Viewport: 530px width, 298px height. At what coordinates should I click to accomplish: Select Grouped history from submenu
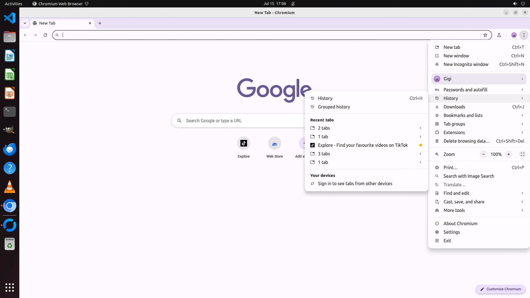pos(334,107)
